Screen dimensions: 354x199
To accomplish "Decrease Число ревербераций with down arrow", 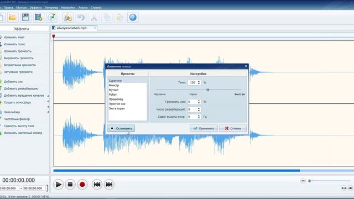I will [199, 111].
